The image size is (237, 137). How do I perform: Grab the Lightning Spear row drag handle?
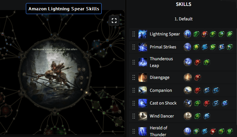pyautogui.click(x=134, y=34)
